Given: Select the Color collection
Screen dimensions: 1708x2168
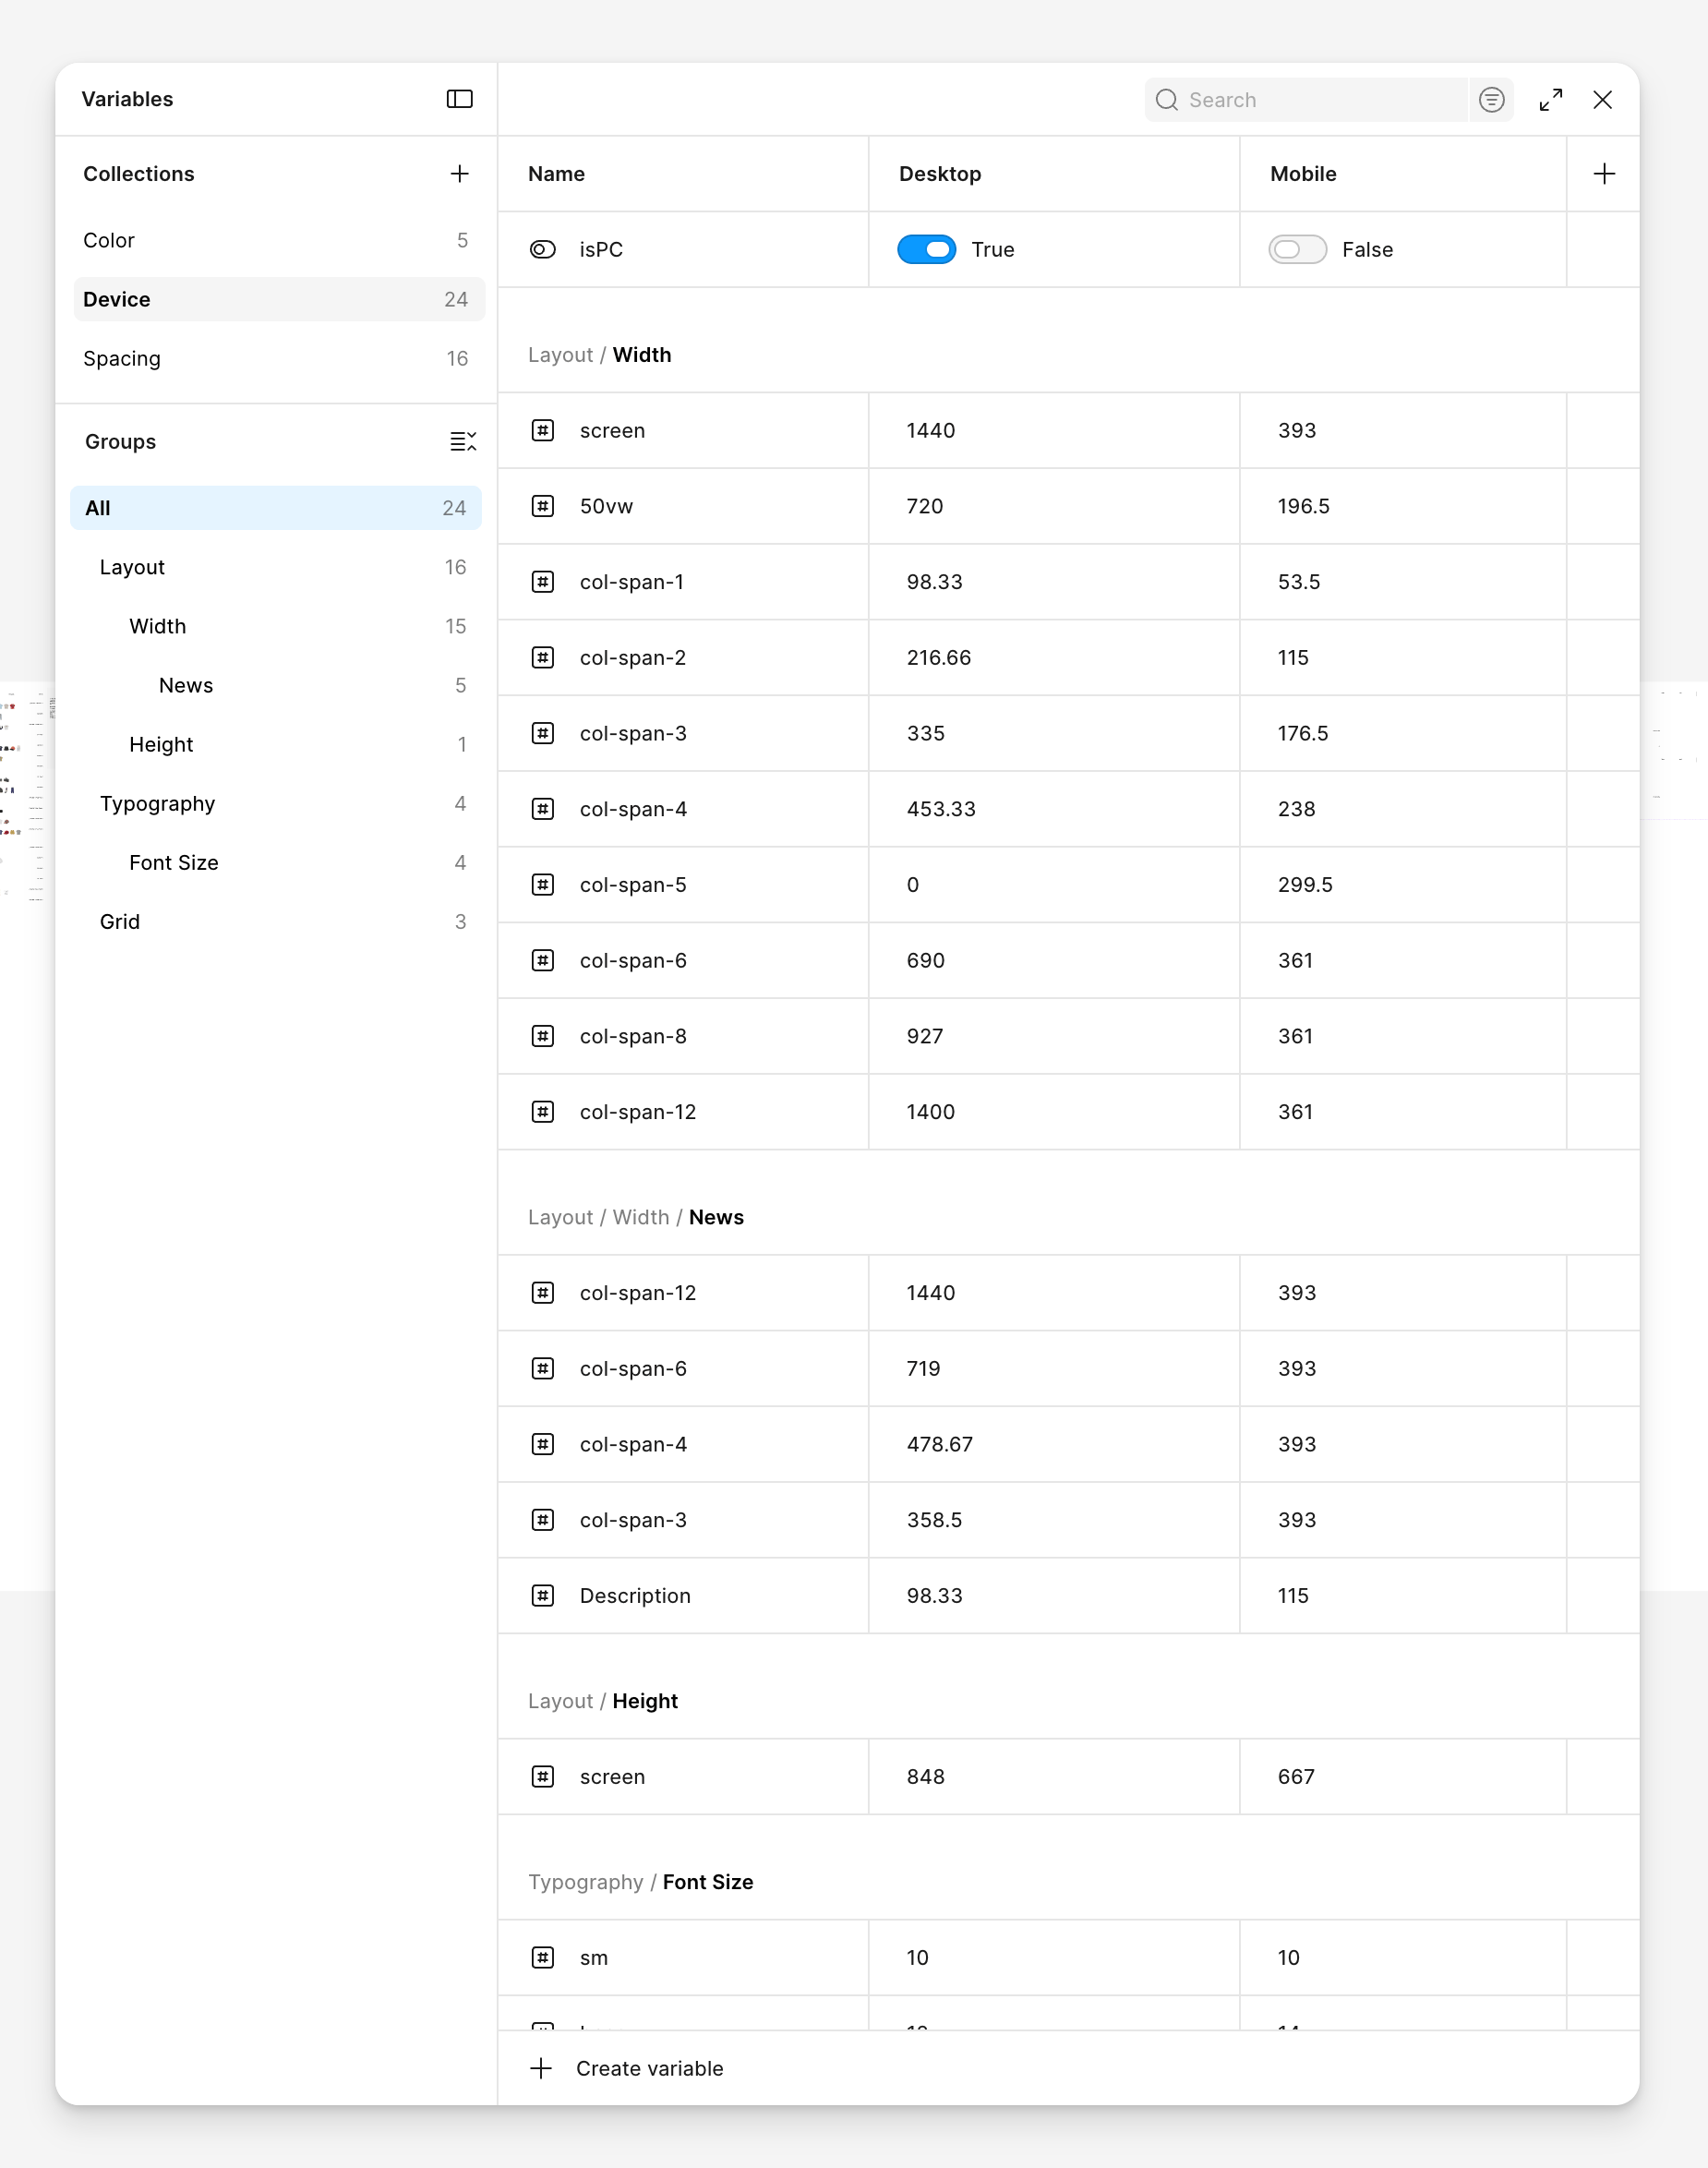Looking at the screenshot, I should pos(279,240).
